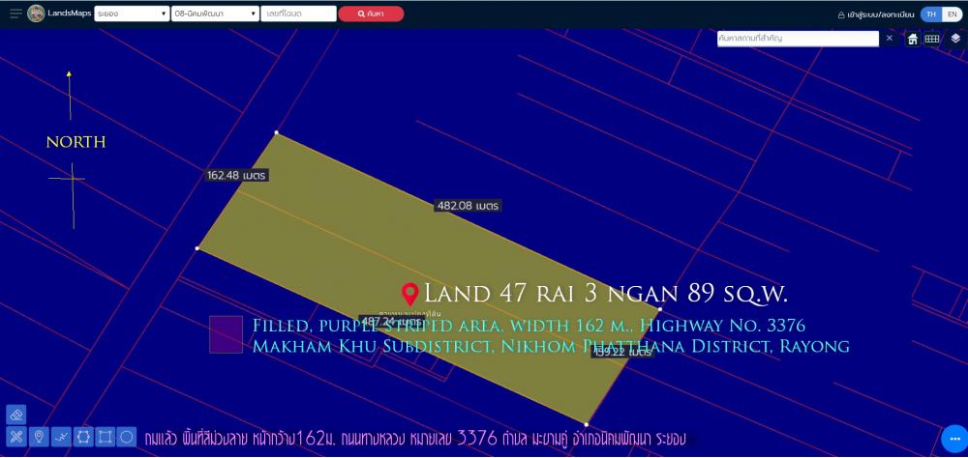968x458 pixels.
Task: Click the red ค้นหา search button
Action: pyautogui.click(x=371, y=14)
